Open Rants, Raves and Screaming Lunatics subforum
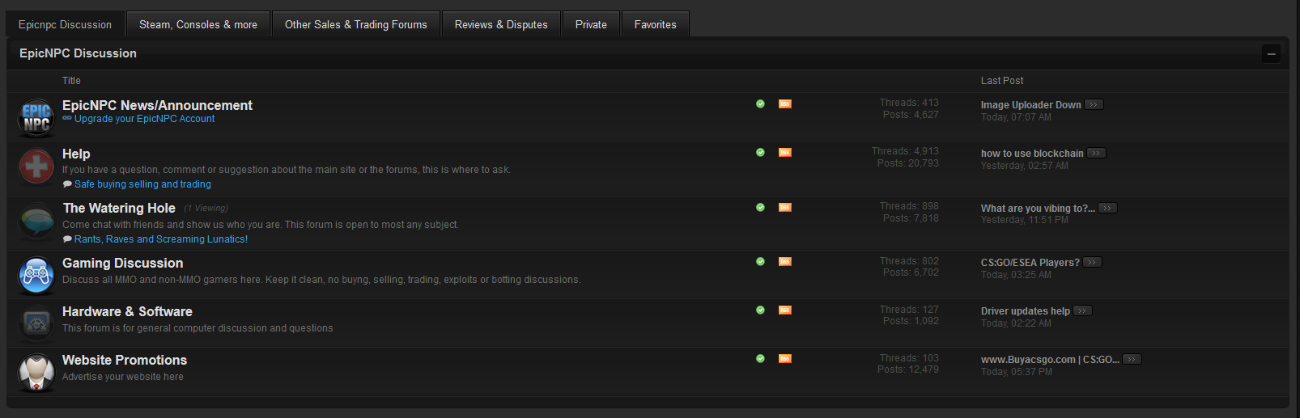The height and width of the screenshot is (418, 1300). [x=161, y=239]
